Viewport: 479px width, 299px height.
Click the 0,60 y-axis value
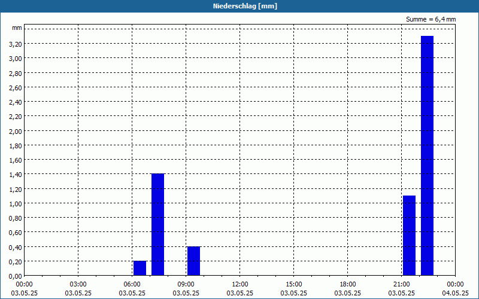coord(16,233)
